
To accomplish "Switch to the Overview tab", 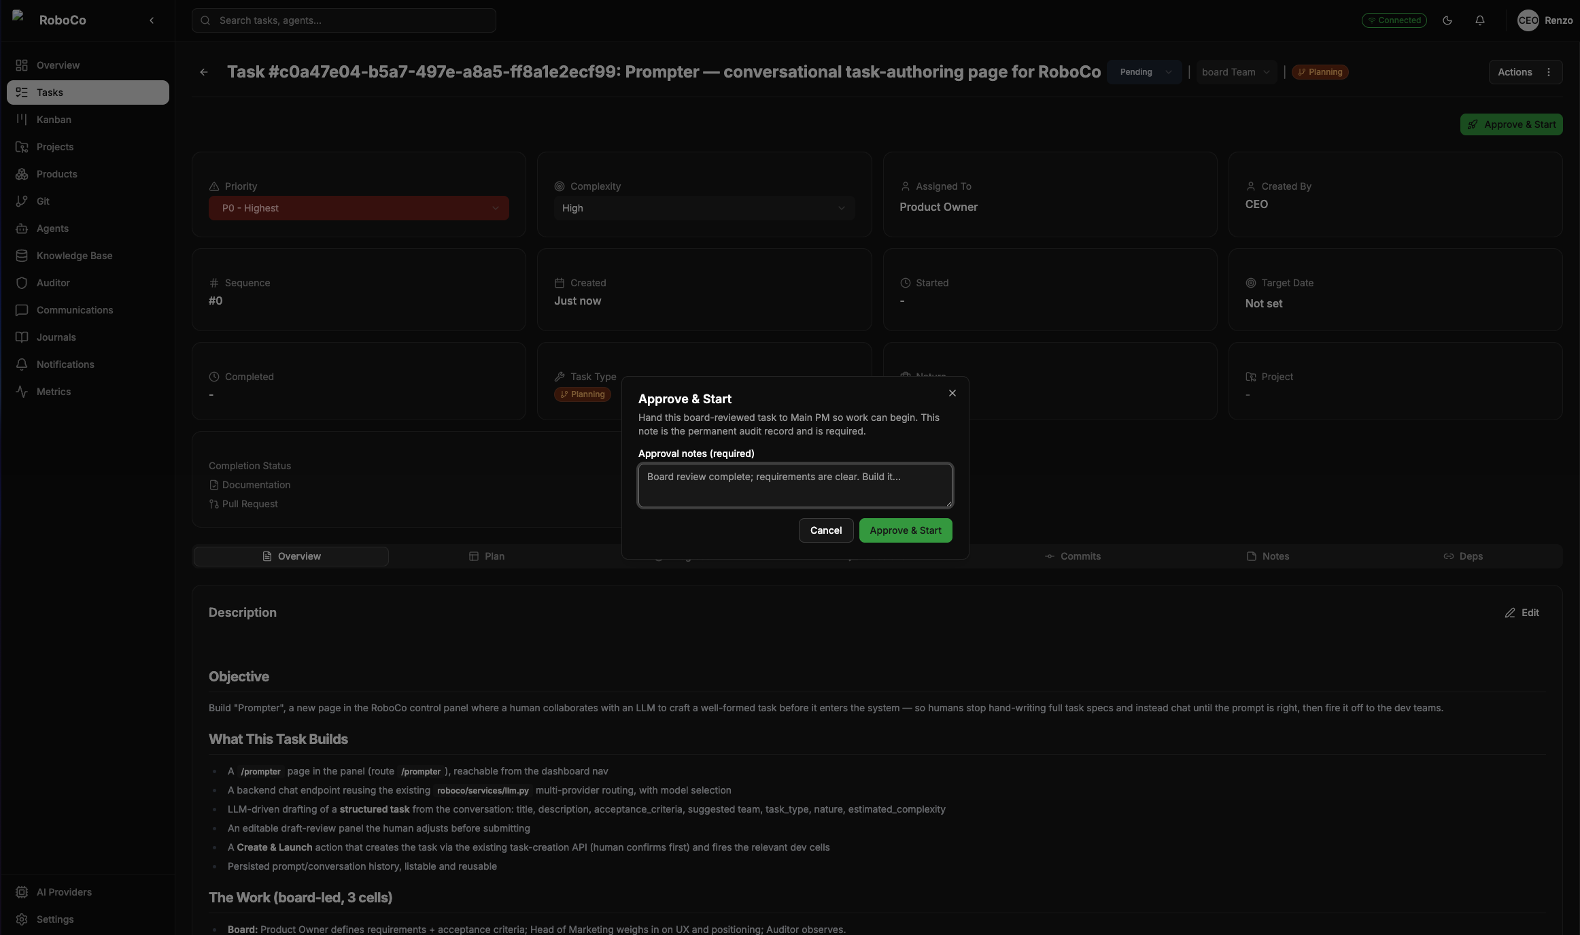I will click(x=291, y=556).
